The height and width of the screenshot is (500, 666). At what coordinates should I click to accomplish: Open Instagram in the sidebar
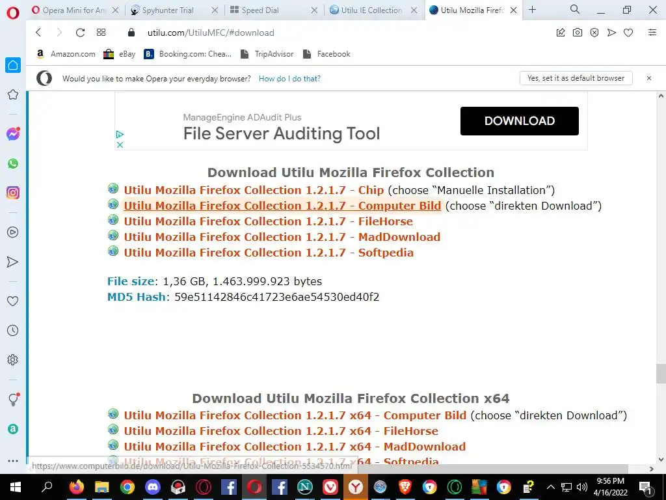[13, 193]
